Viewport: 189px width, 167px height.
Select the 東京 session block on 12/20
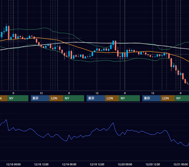pyautogui.click(x=151, y=98)
